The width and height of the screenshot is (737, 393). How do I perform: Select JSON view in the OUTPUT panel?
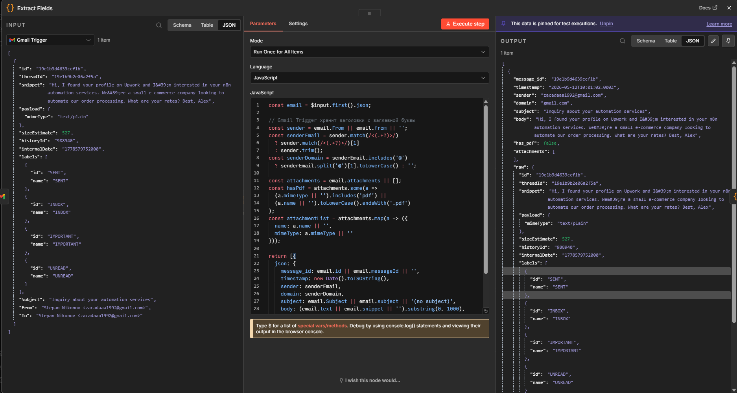point(693,41)
